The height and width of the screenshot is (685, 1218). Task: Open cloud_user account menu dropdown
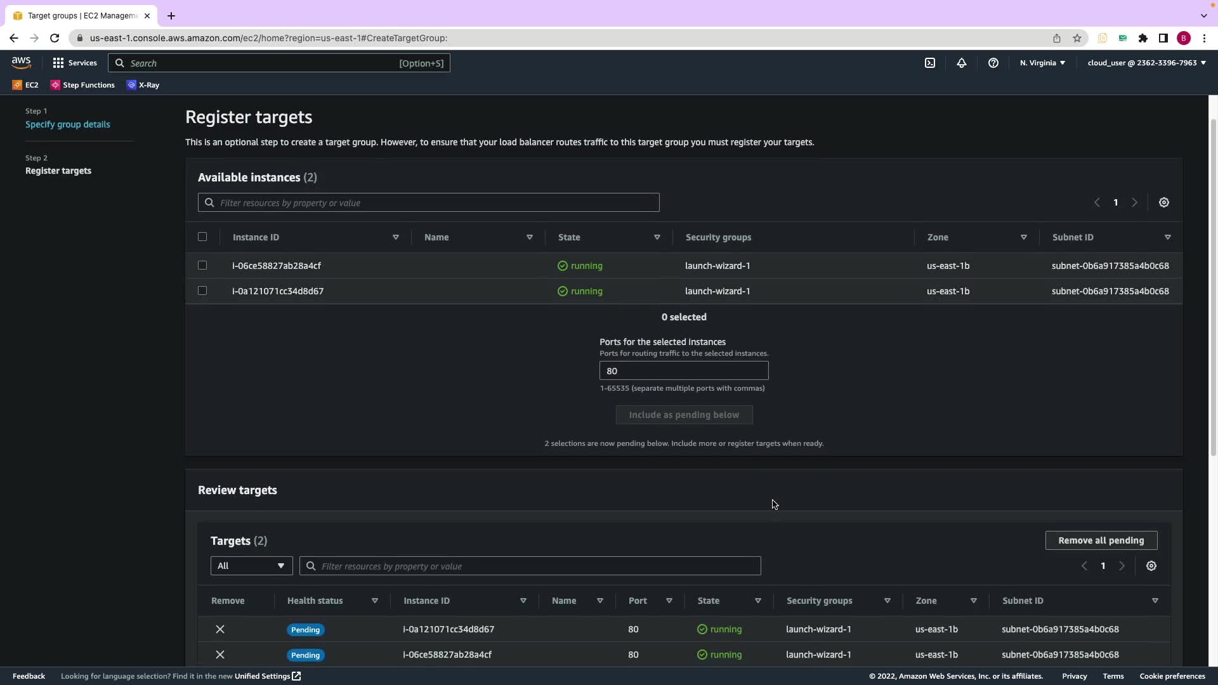1146,63
